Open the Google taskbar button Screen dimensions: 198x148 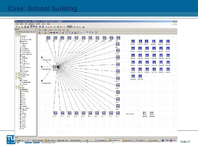[64, 140]
